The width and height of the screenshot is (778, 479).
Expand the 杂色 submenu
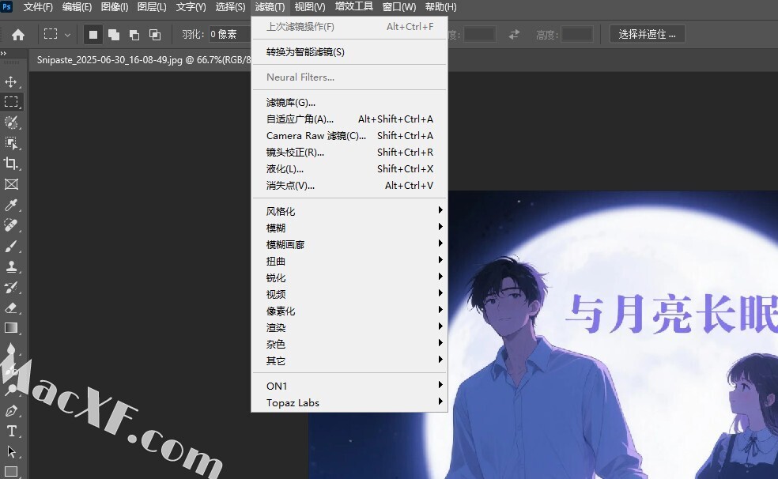click(x=349, y=344)
